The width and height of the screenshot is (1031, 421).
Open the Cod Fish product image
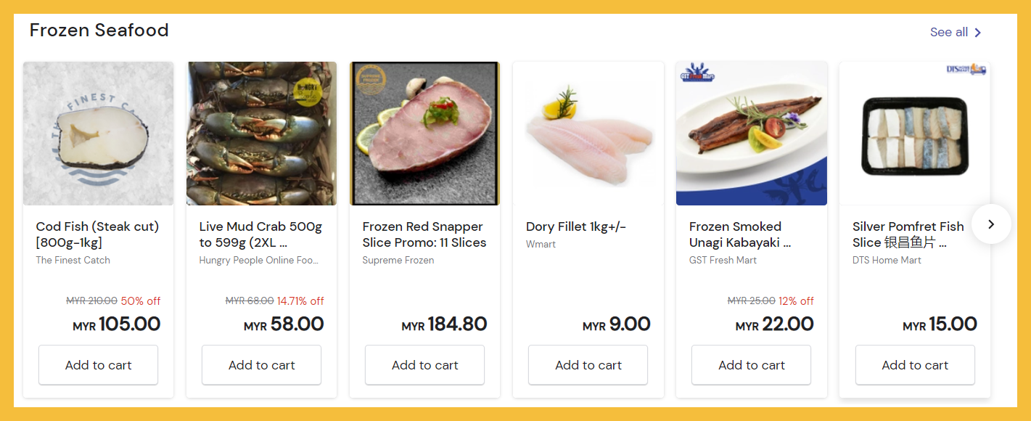[x=98, y=134]
